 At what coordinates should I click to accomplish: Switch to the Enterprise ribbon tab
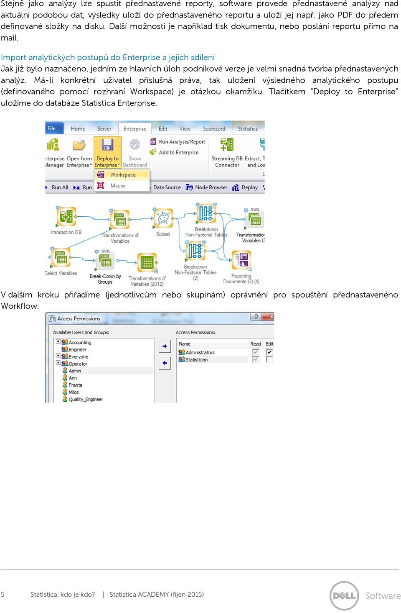tap(135, 129)
